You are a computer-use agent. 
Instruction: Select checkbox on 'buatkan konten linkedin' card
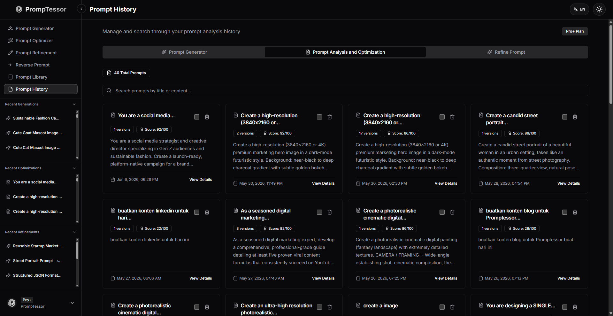197,212
